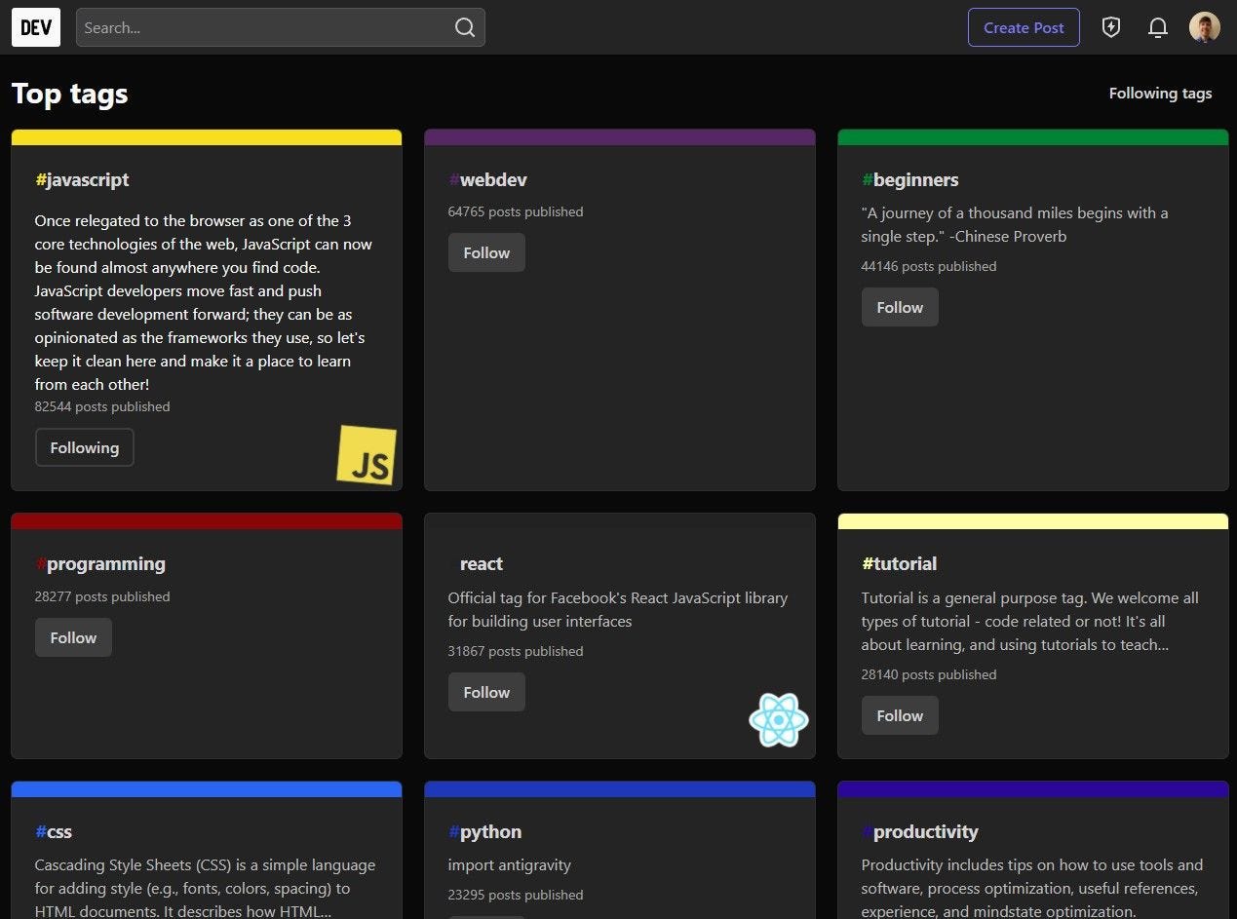Click the React atom logo
This screenshot has height=919, width=1237.
779,720
